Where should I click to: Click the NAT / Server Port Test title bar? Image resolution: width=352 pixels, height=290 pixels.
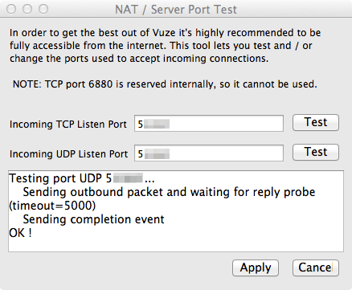coord(176,10)
